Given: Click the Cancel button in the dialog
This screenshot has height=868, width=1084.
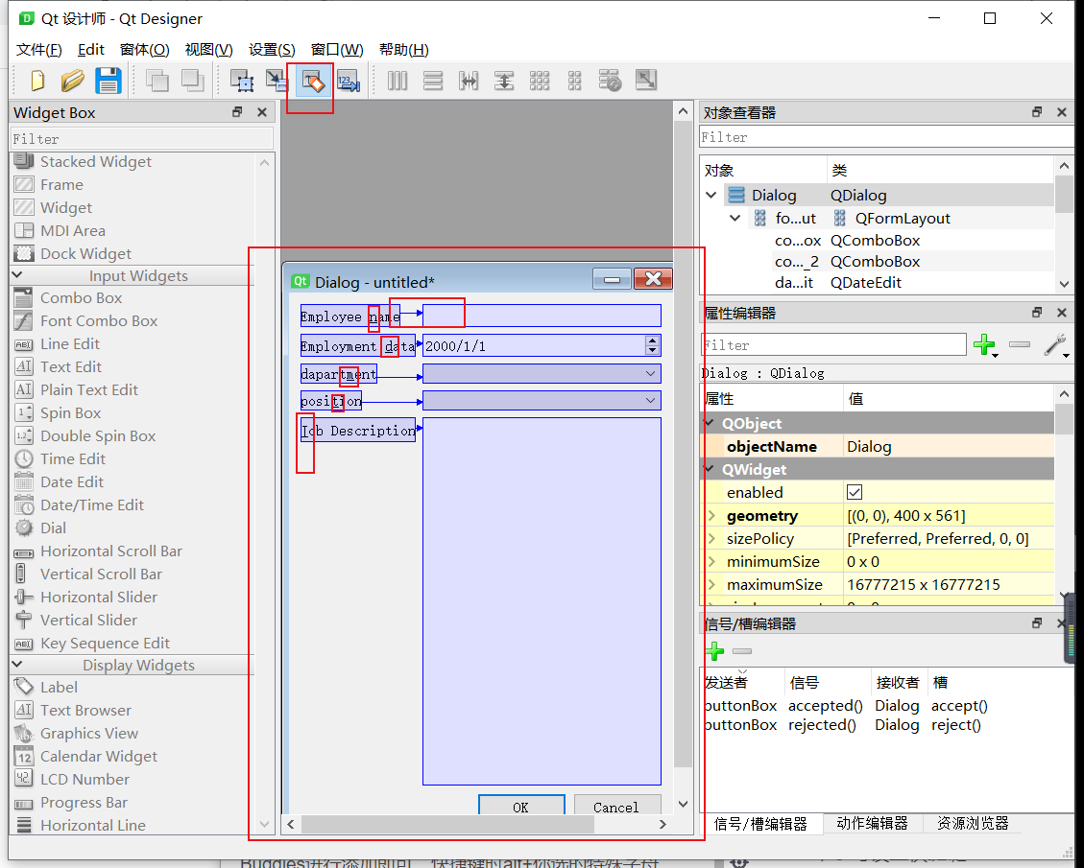Looking at the screenshot, I should [617, 807].
